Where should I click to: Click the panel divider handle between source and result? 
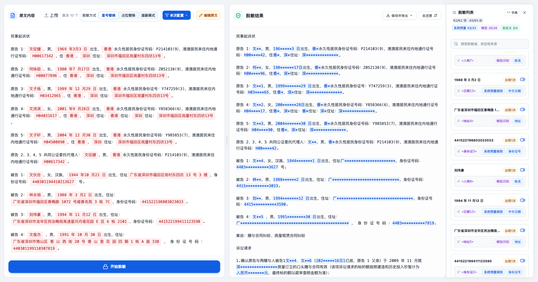pos(227,141)
